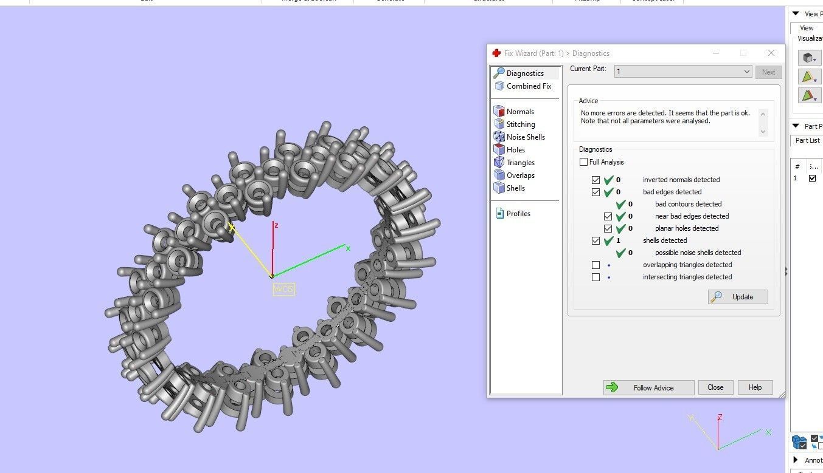Open the Profiles page

[518, 214]
